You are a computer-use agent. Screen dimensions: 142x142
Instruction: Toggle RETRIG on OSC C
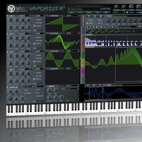point(34,61)
